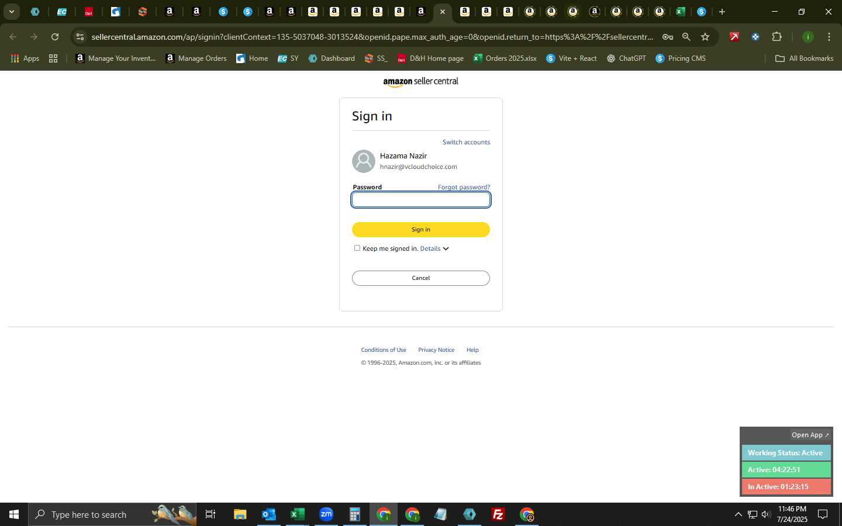Image resolution: width=842 pixels, height=526 pixels.
Task: Open the notification center icon
Action: coord(823,514)
